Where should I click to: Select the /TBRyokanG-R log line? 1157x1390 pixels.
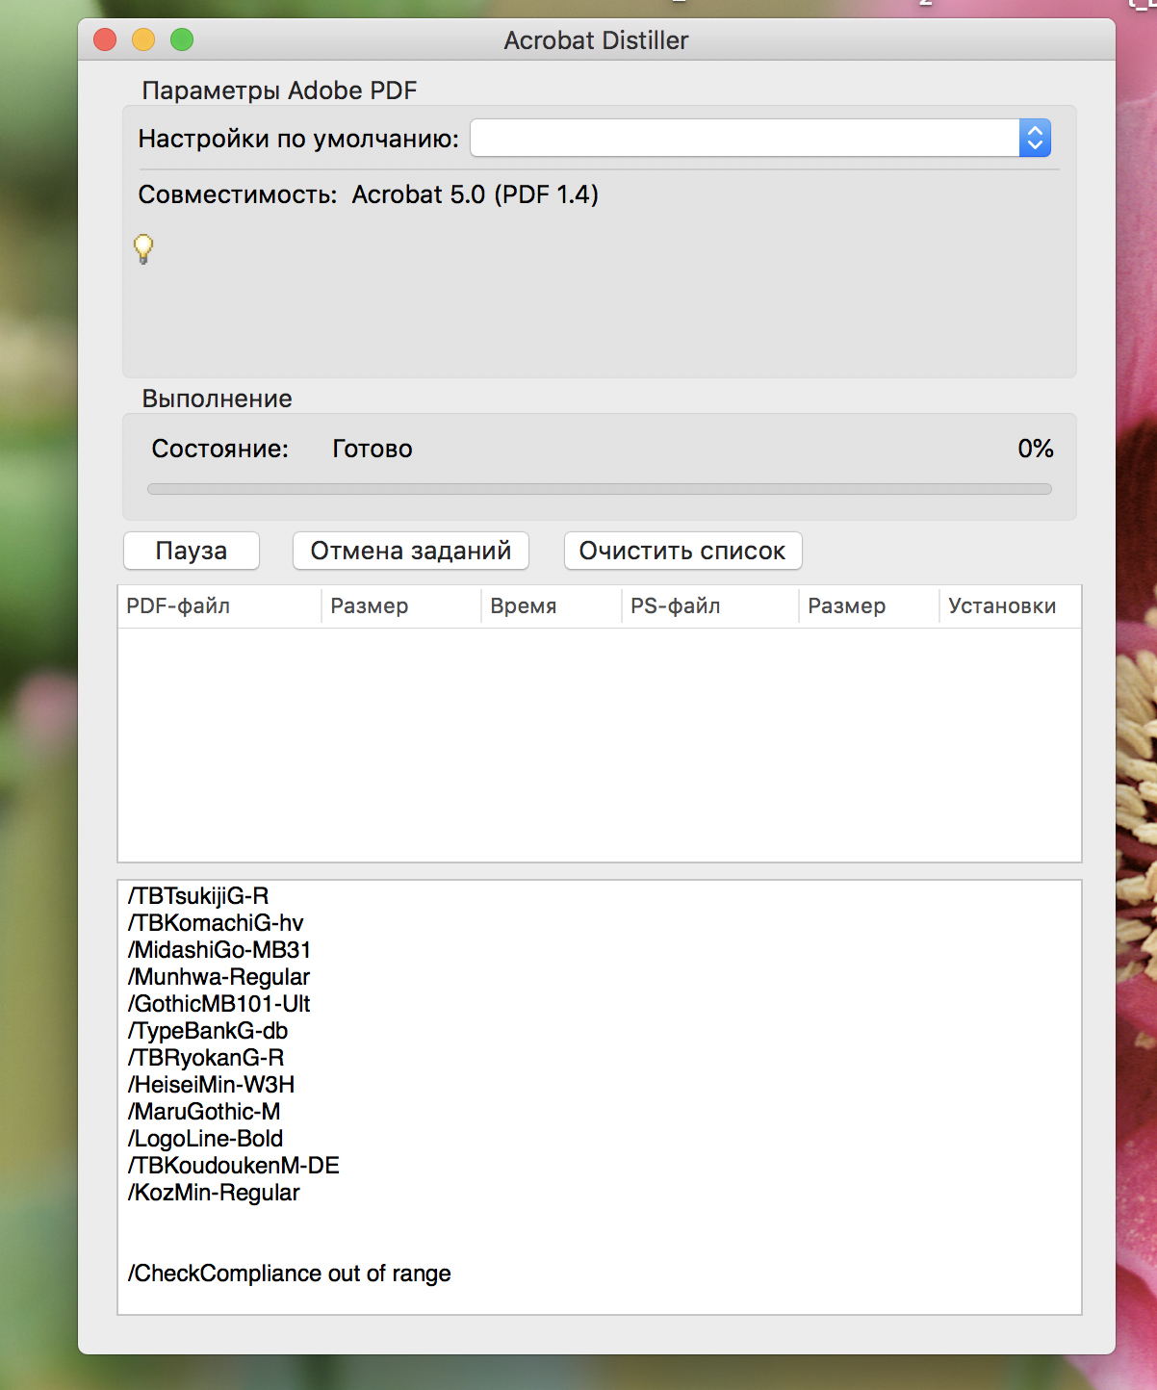point(206,1058)
